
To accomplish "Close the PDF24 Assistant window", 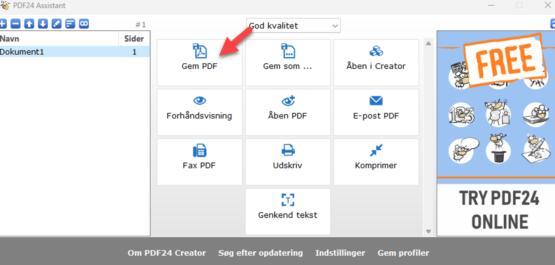I will pos(548,5).
